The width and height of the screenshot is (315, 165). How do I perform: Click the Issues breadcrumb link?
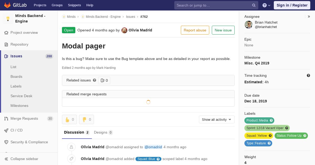click(x=130, y=17)
